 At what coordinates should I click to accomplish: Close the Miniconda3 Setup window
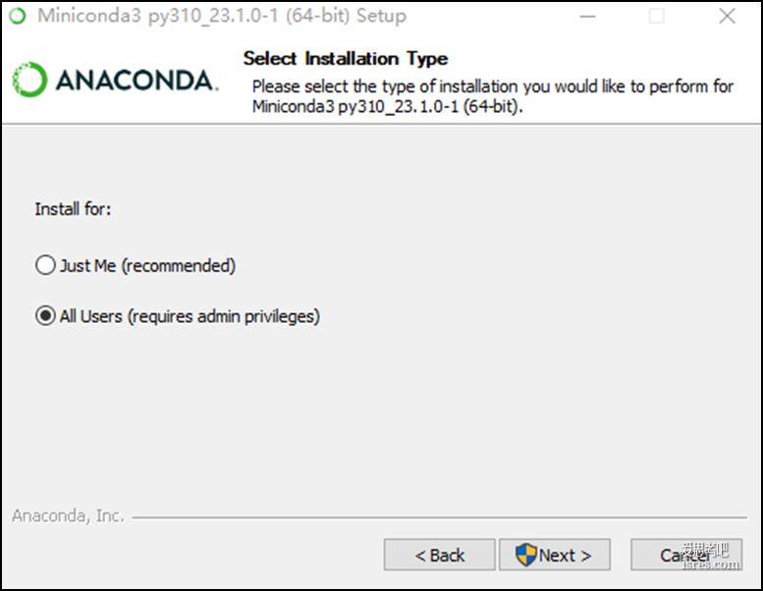click(x=727, y=16)
